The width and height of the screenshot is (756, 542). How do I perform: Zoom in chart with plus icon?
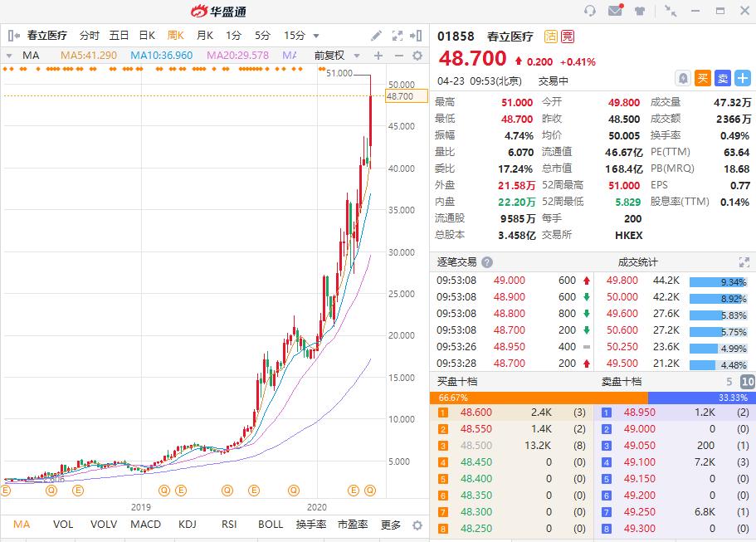pos(378,56)
